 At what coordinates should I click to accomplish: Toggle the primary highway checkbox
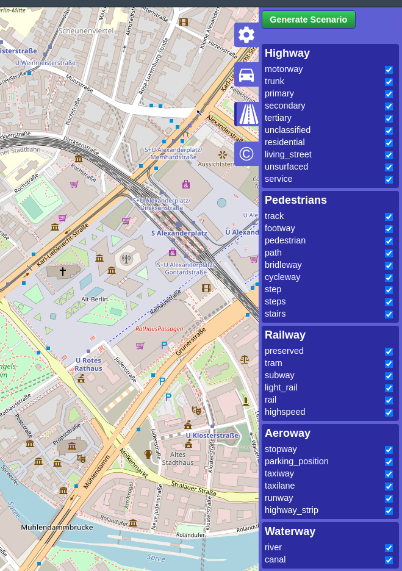(x=389, y=94)
